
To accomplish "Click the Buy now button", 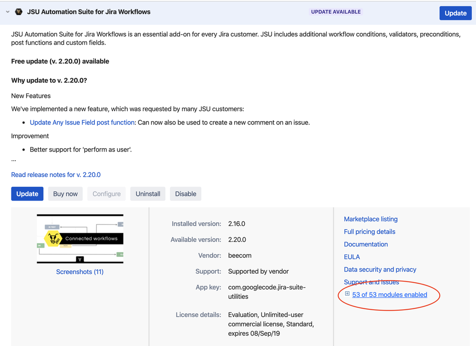I will 65,194.
